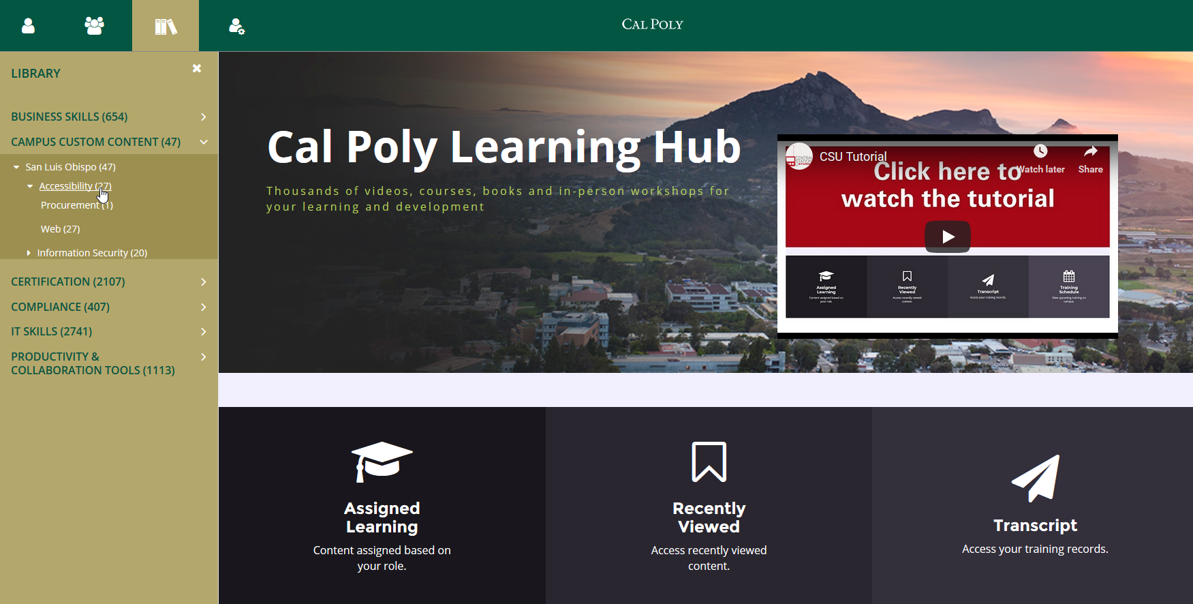This screenshot has width=1193, height=604.
Task: Open the Assigned Learning tile heading
Action: [382, 517]
